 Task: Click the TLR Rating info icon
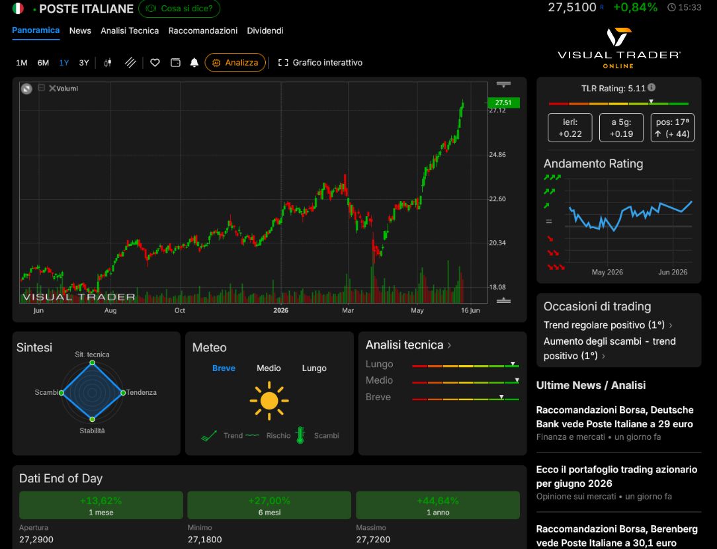tap(652, 87)
